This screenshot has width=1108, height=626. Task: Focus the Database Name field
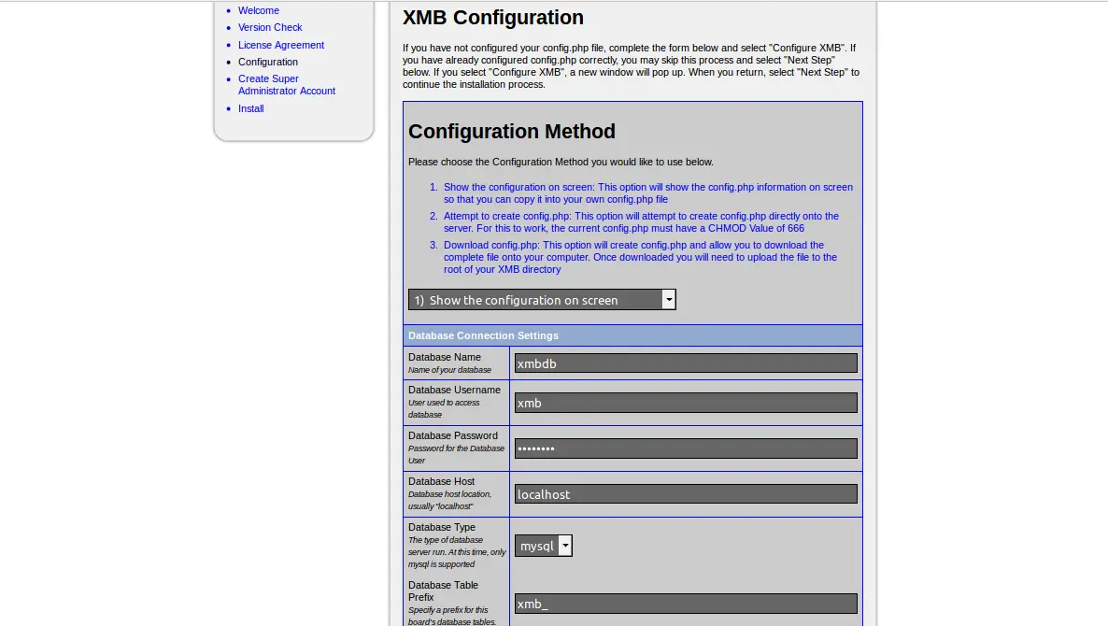686,363
